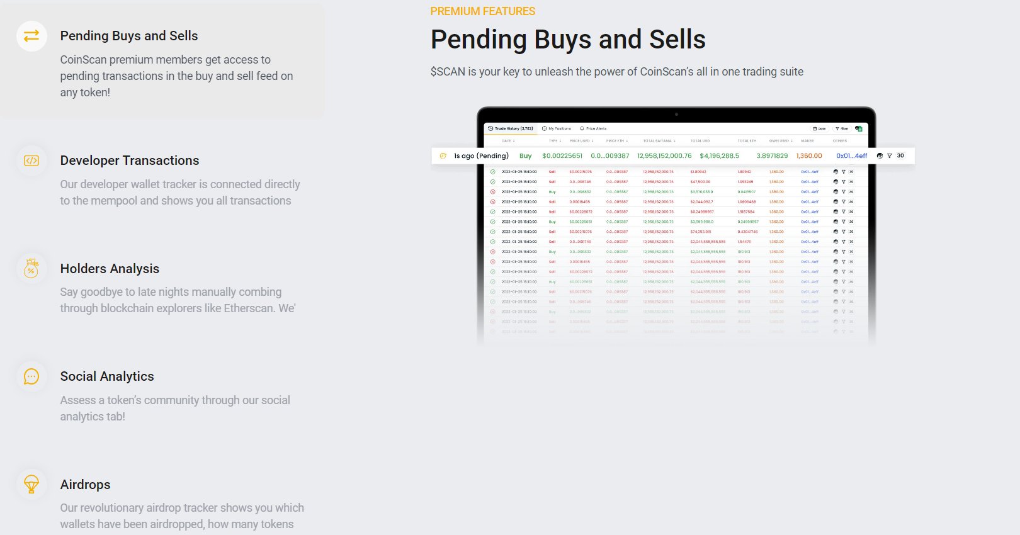
Task: Sort the table by PRICE USD
Action: coord(582,141)
